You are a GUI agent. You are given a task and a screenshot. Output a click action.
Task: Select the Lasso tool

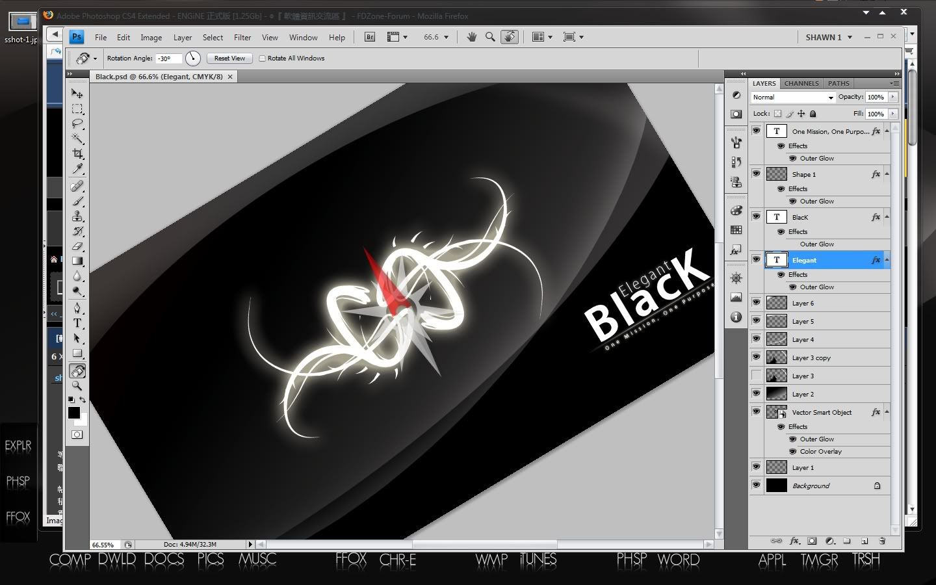tap(77, 123)
